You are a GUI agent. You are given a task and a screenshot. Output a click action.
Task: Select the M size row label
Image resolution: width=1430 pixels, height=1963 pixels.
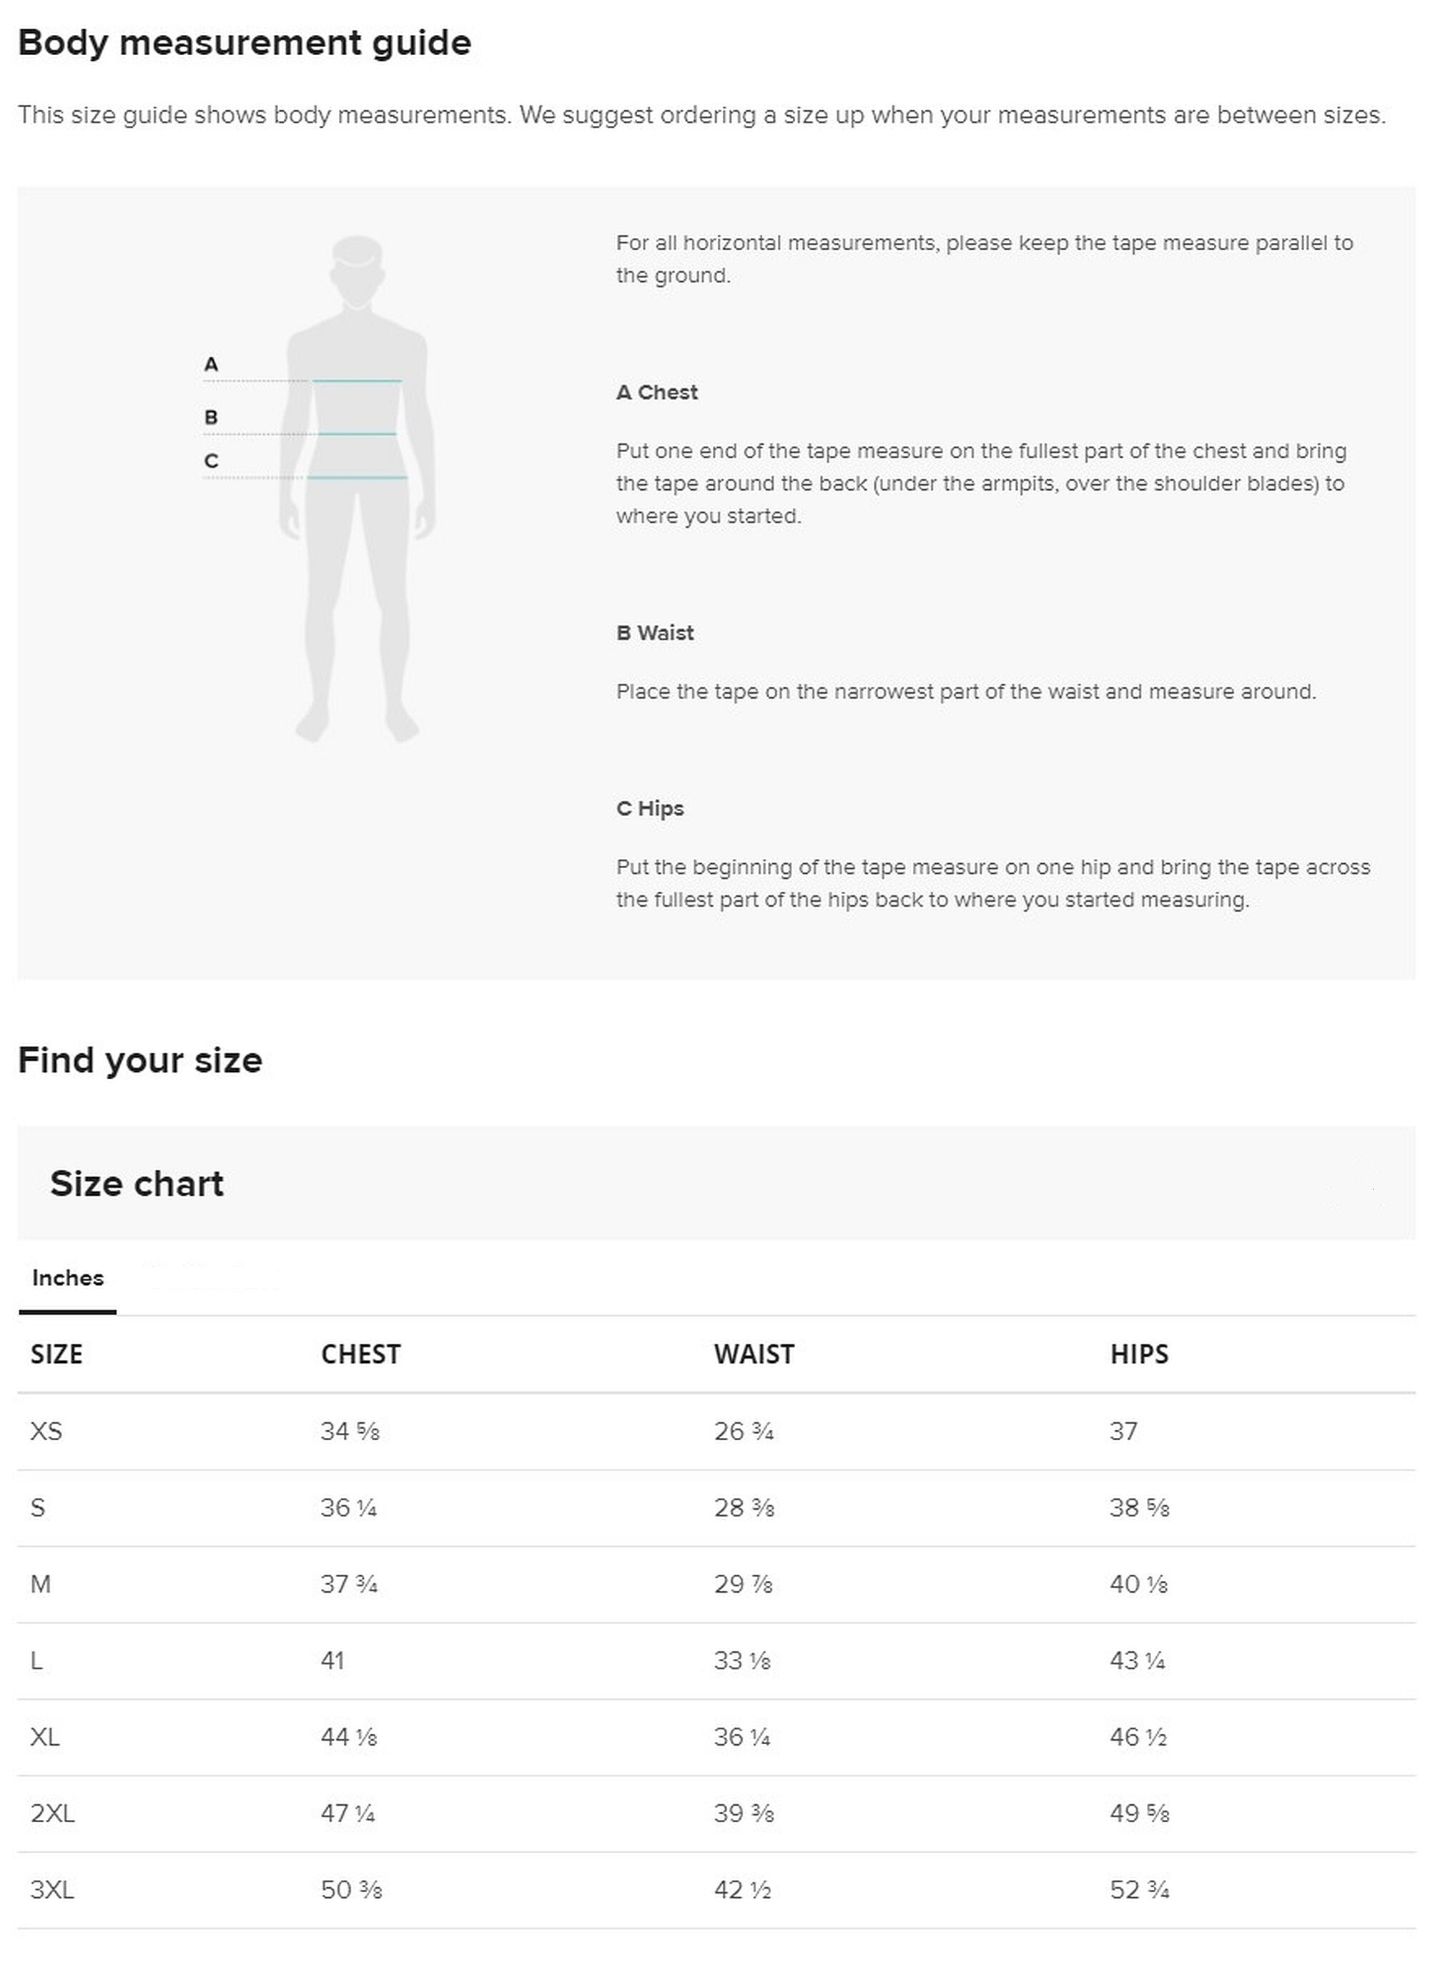point(41,1584)
